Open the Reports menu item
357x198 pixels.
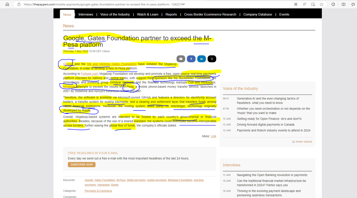[x=171, y=14]
